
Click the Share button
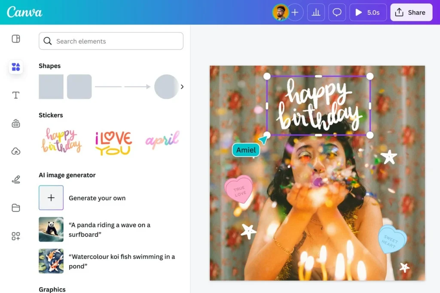[411, 12]
